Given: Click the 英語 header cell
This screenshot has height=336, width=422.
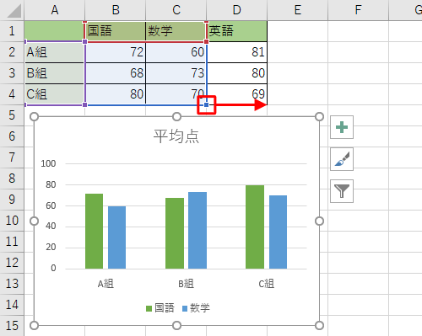Looking at the screenshot, I should click(237, 31).
